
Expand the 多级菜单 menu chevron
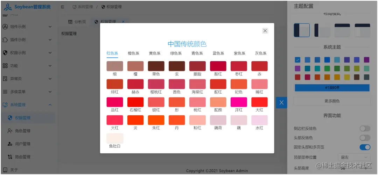[x=50, y=92]
